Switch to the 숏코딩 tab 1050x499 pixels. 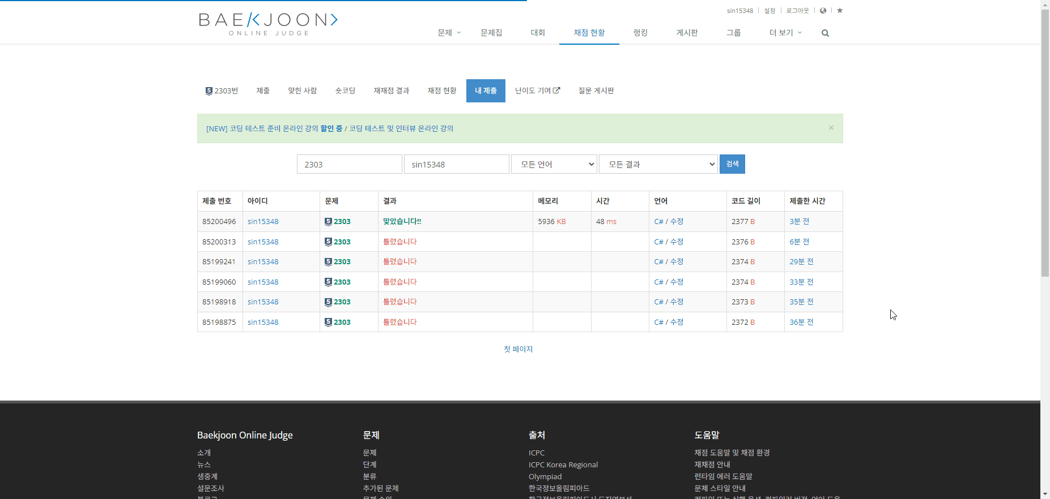(x=345, y=91)
